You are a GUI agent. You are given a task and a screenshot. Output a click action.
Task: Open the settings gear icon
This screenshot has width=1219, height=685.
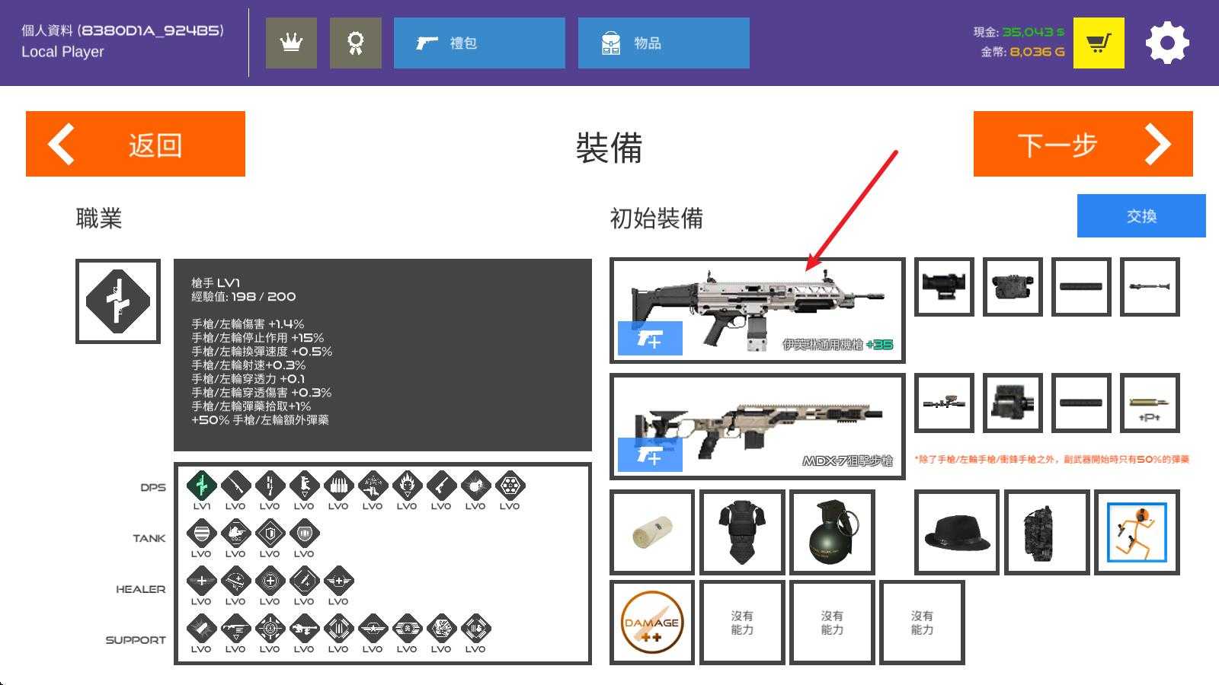(1166, 43)
